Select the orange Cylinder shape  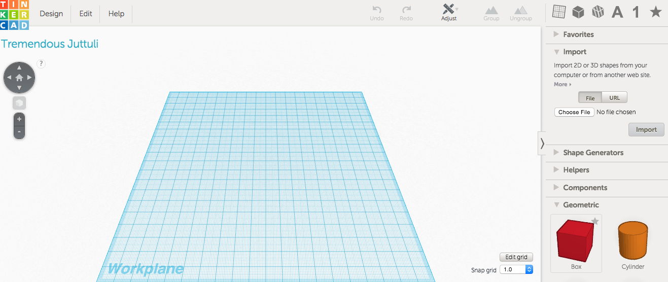pos(632,240)
